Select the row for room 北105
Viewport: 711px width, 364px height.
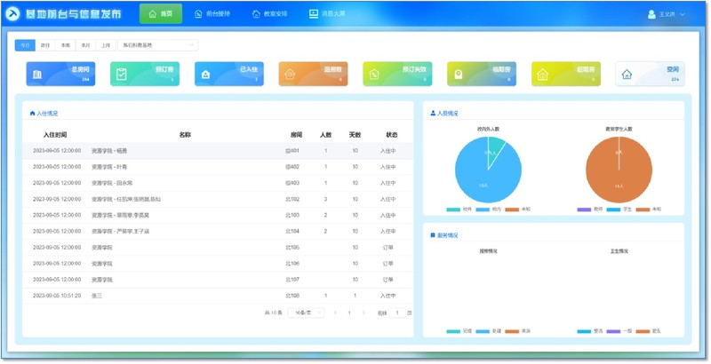click(x=218, y=247)
